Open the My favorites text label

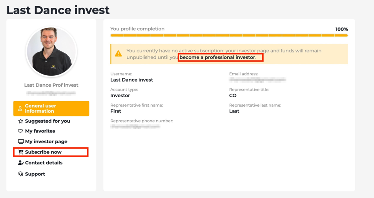click(x=40, y=131)
